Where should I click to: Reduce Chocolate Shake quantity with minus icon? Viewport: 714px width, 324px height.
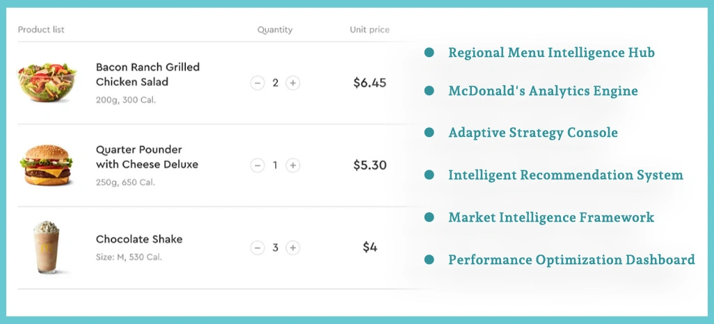257,248
